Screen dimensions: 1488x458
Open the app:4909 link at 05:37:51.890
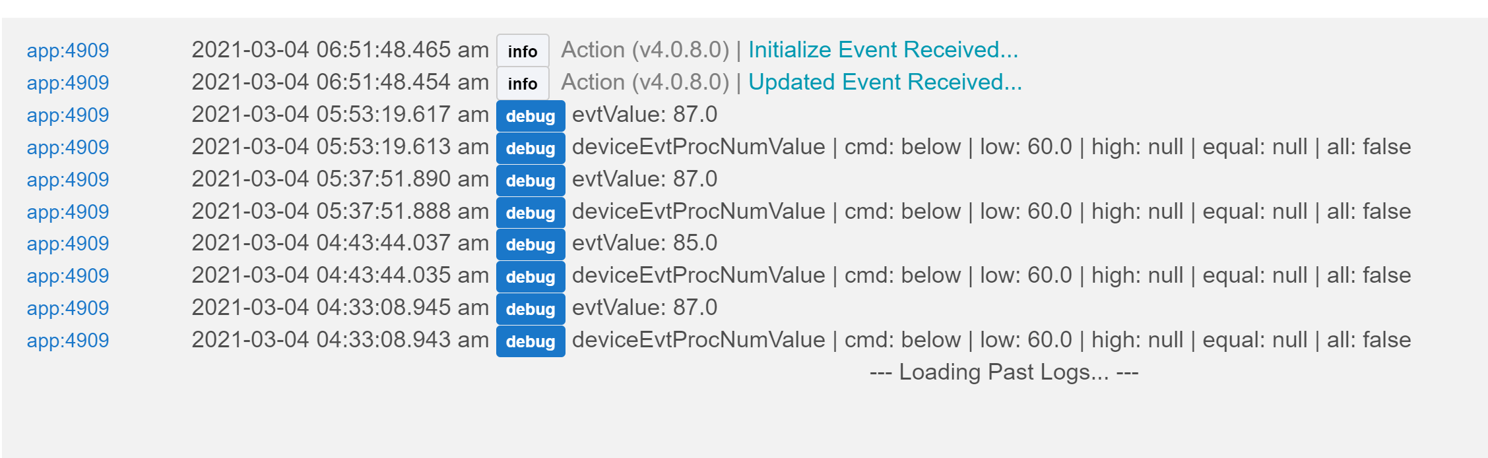click(67, 180)
